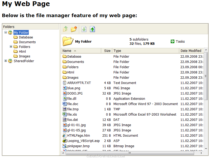The width and height of the screenshot is (211, 158).
Task: Click the vertical scrollbar down arrow
Action: click(206, 149)
